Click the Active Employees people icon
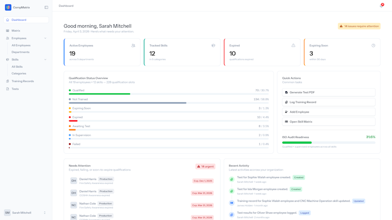The width and height of the screenshot is (392, 220). [133, 45]
